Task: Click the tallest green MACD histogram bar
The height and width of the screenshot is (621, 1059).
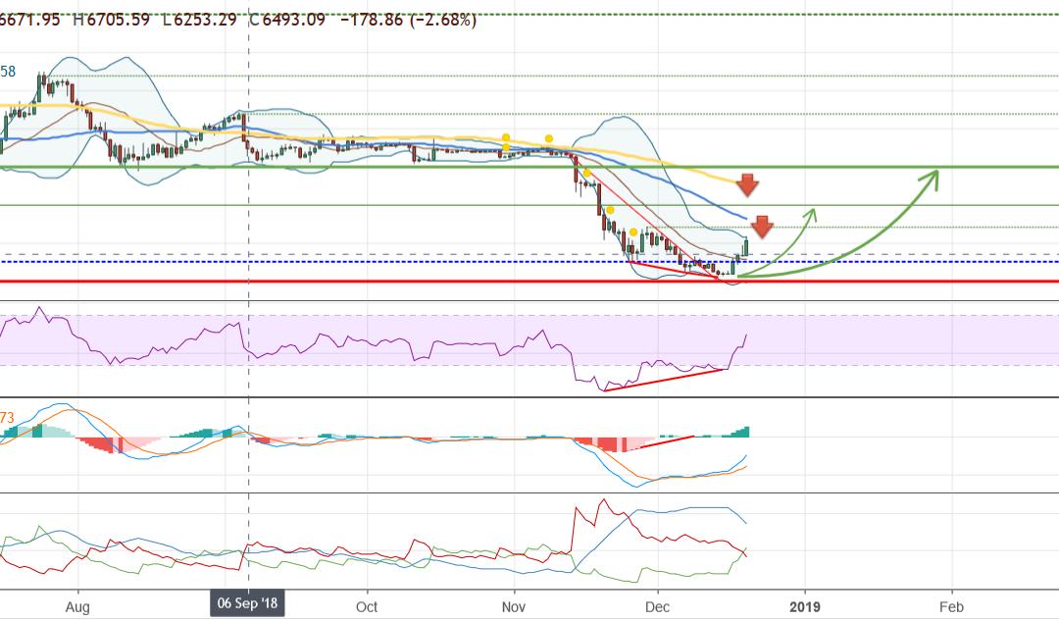Action: tap(745, 432)
